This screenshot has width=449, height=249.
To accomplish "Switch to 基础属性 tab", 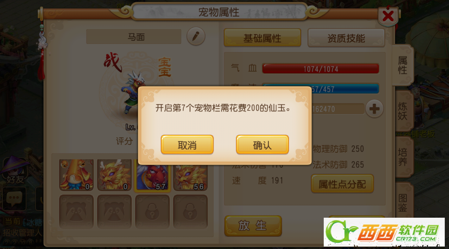I will click(x=263, y=38).
